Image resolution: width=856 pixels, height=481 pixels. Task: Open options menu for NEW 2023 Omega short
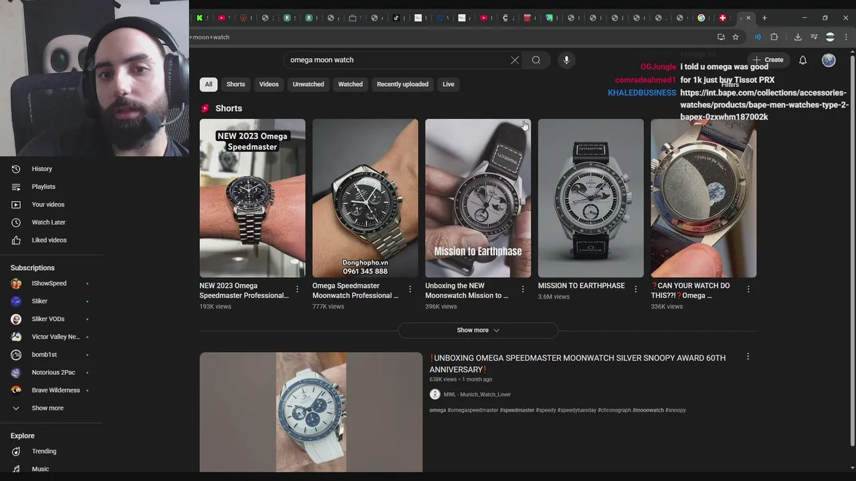click(x=297, y=289)
